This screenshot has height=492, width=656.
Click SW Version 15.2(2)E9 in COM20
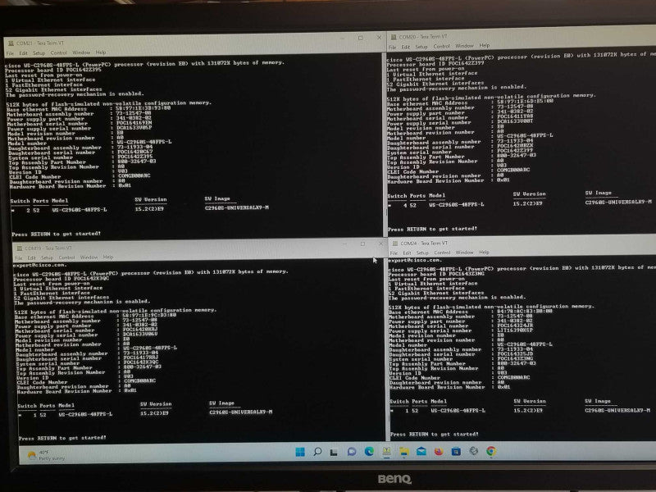527,203
